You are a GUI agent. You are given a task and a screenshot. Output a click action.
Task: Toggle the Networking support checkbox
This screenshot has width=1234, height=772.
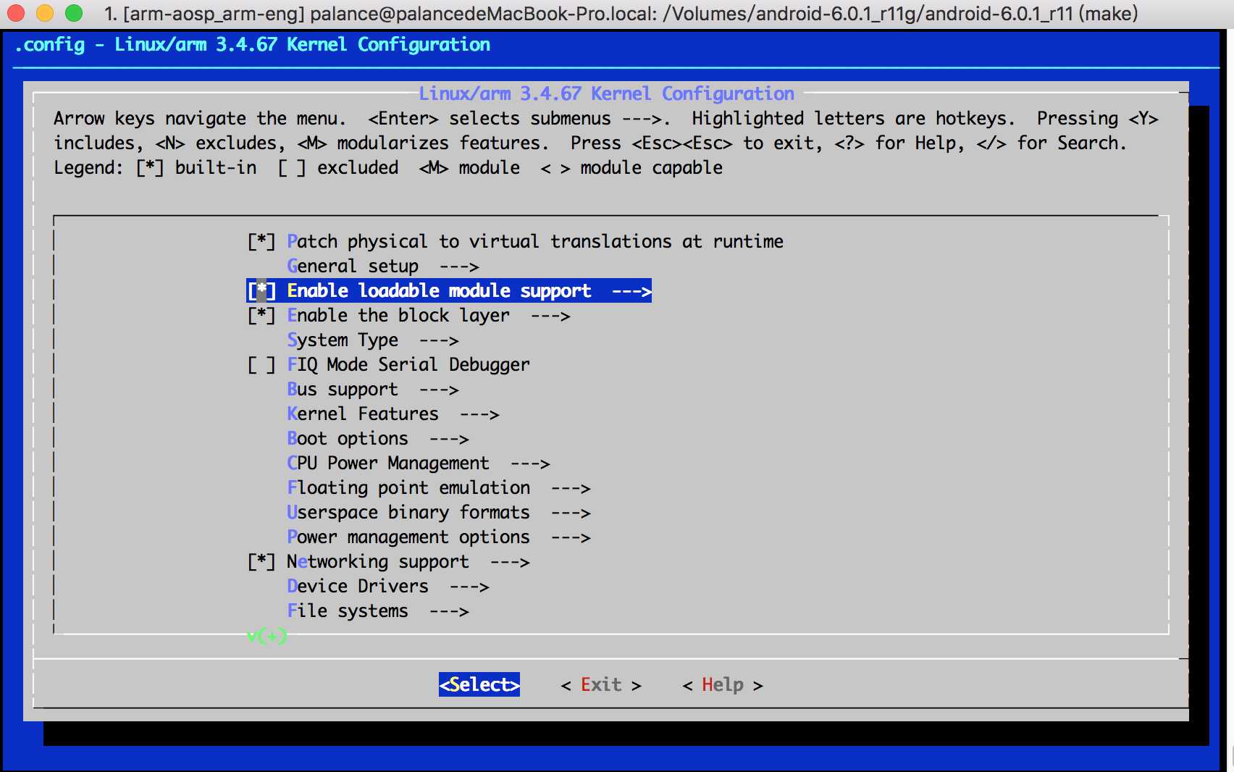point(261,561)
